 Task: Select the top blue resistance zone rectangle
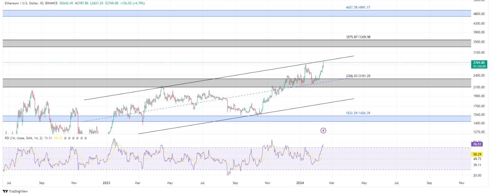tap(237, 13)
